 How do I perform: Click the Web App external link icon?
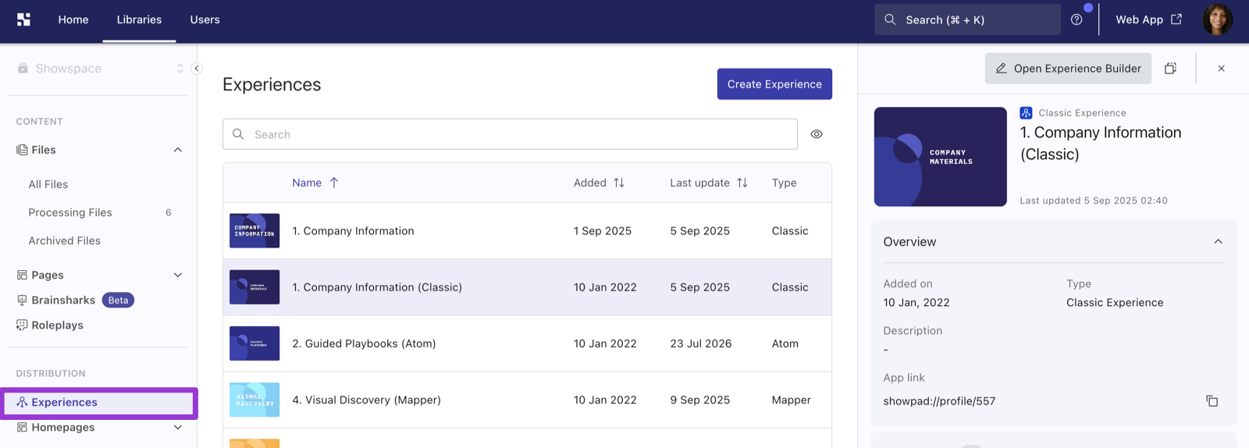[x=1176, y=20]
